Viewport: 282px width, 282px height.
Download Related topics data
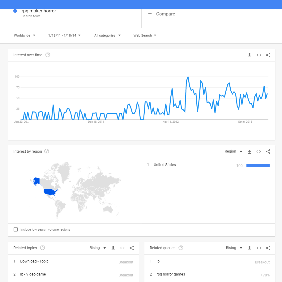[x=113, y=248]
